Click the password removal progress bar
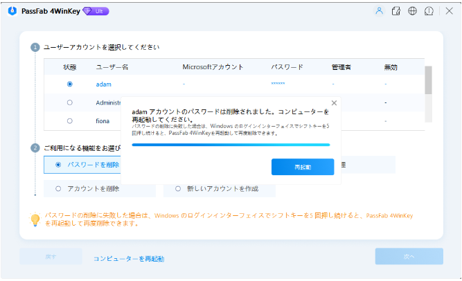The height and width of the screenshot is (281, 462). (x=231, y=145)
